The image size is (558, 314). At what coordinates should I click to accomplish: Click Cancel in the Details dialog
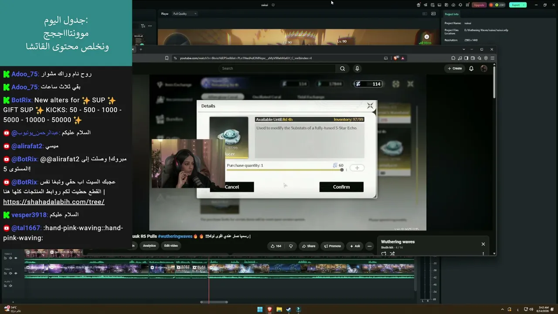click(x=232, y=187)
